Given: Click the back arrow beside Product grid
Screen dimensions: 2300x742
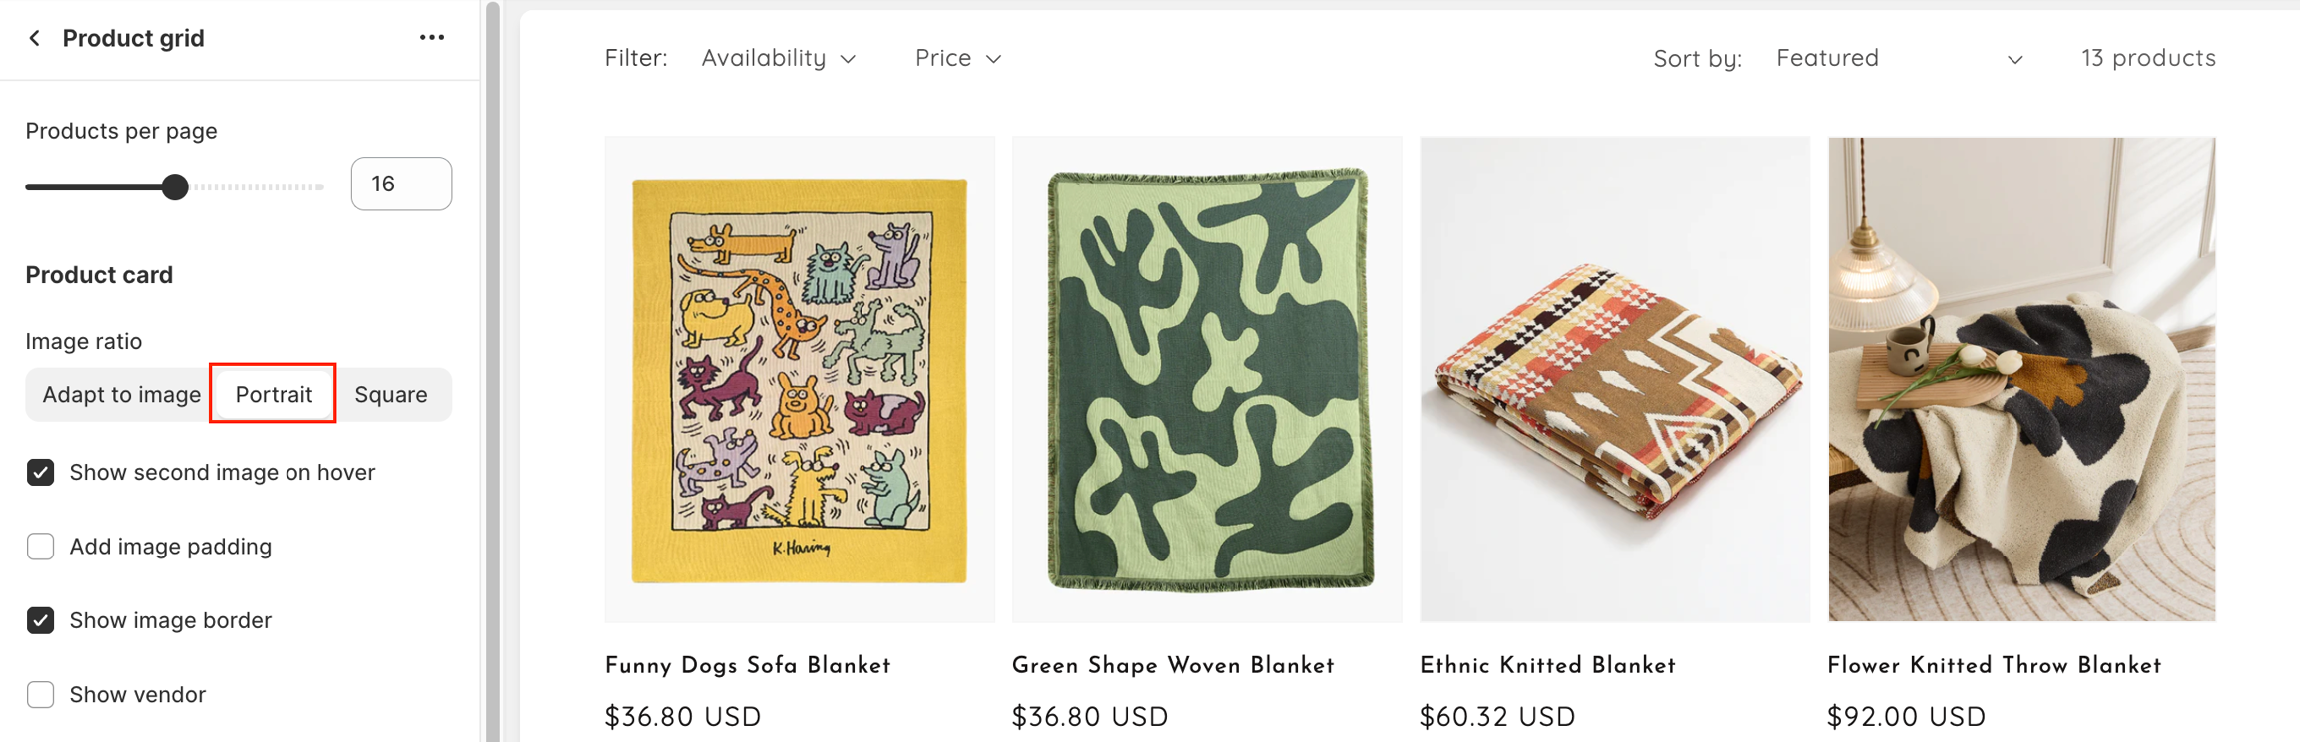Looking at the screenshot, I should pos(35,38).
